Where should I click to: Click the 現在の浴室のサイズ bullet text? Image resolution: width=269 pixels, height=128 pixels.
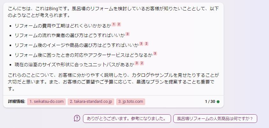(74, 65)
